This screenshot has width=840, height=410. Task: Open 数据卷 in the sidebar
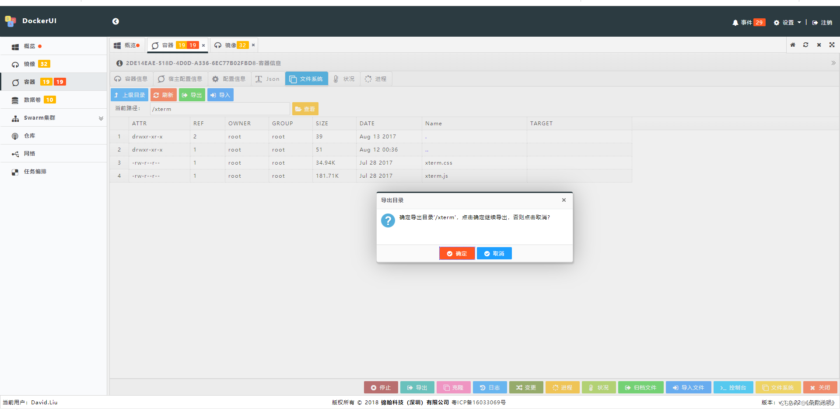53,100
